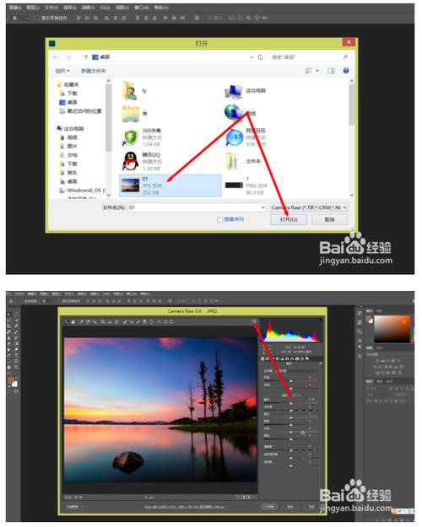Open help icon in the Open dialog
422x527 pixels.
345,71
